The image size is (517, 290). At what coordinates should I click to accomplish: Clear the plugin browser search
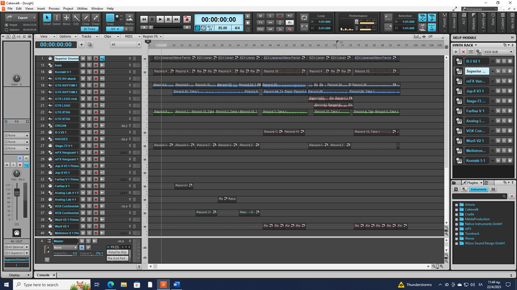[x=512, y=196]
